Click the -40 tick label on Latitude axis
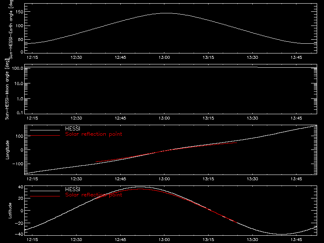This screenshot has height=243, width=324. [19, 234]
